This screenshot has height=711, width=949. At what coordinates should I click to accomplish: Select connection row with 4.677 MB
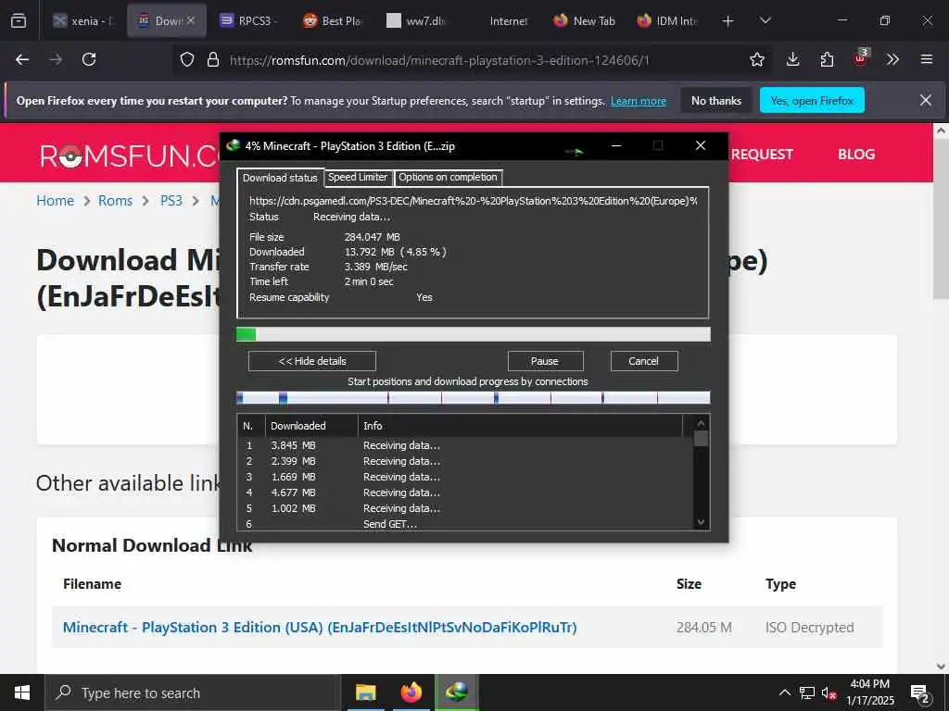(465, 493)
